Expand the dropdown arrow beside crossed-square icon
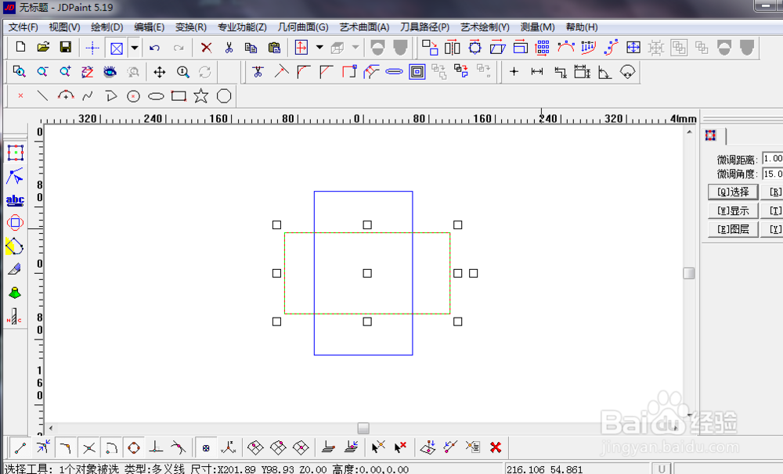 [135, 48]
